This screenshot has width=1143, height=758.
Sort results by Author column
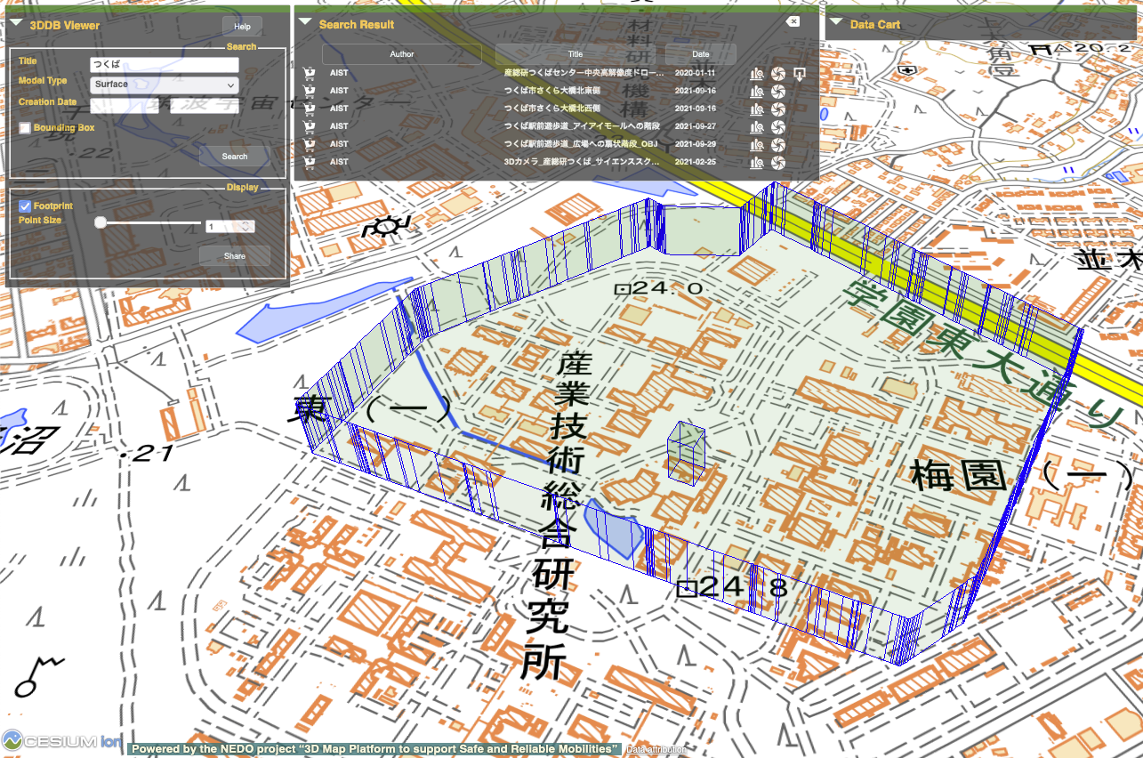[402, 54]
